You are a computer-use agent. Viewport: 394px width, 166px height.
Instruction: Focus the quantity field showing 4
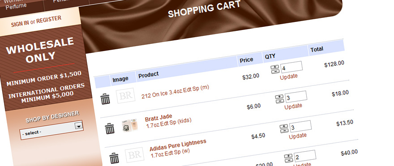point(291,67)
